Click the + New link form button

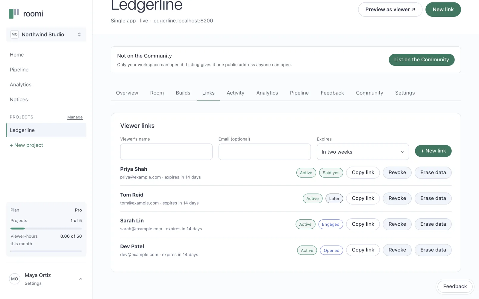tap(433, 151)
